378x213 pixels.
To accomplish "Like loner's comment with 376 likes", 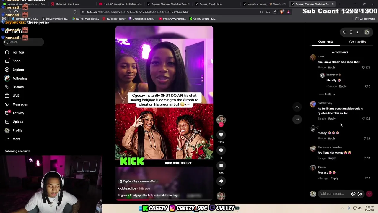I will click(364, 67).
